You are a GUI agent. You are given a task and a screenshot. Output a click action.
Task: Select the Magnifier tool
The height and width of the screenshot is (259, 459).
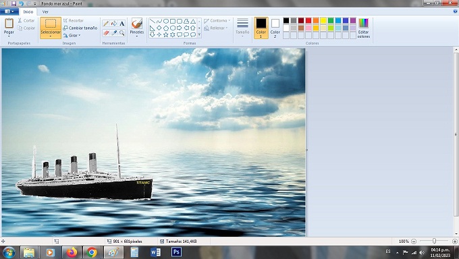point(122,33)
